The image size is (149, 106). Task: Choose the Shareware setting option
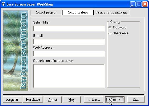coord(110,33)
